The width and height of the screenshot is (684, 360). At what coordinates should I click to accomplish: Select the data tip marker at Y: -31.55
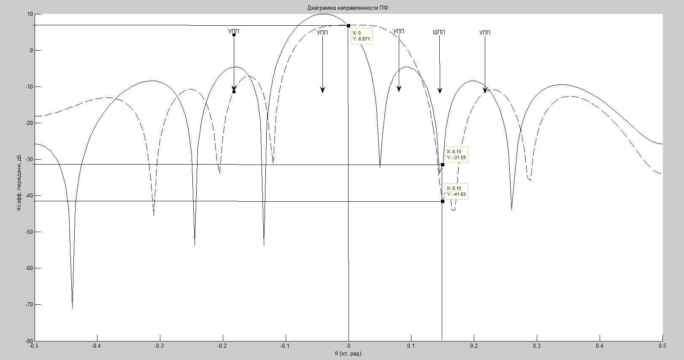[443, 165]
